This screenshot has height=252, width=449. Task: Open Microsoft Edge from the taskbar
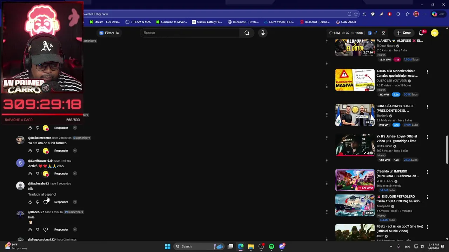pos(241,246)
